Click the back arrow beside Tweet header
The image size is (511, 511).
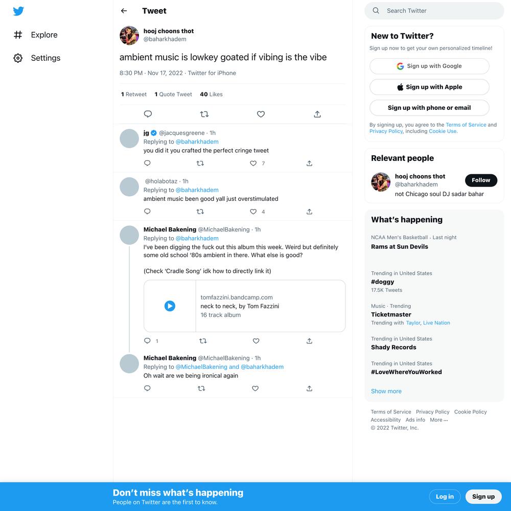pos(124,11)
